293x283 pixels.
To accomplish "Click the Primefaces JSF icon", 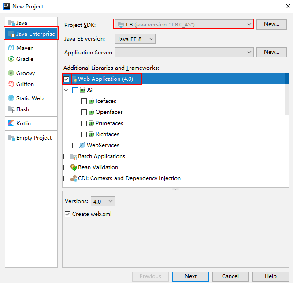I will (x=91, y=123).
